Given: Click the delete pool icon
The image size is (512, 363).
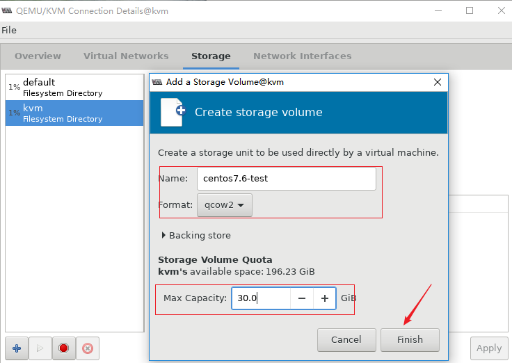Looking at the screenshot, I should tap(88, 348).
